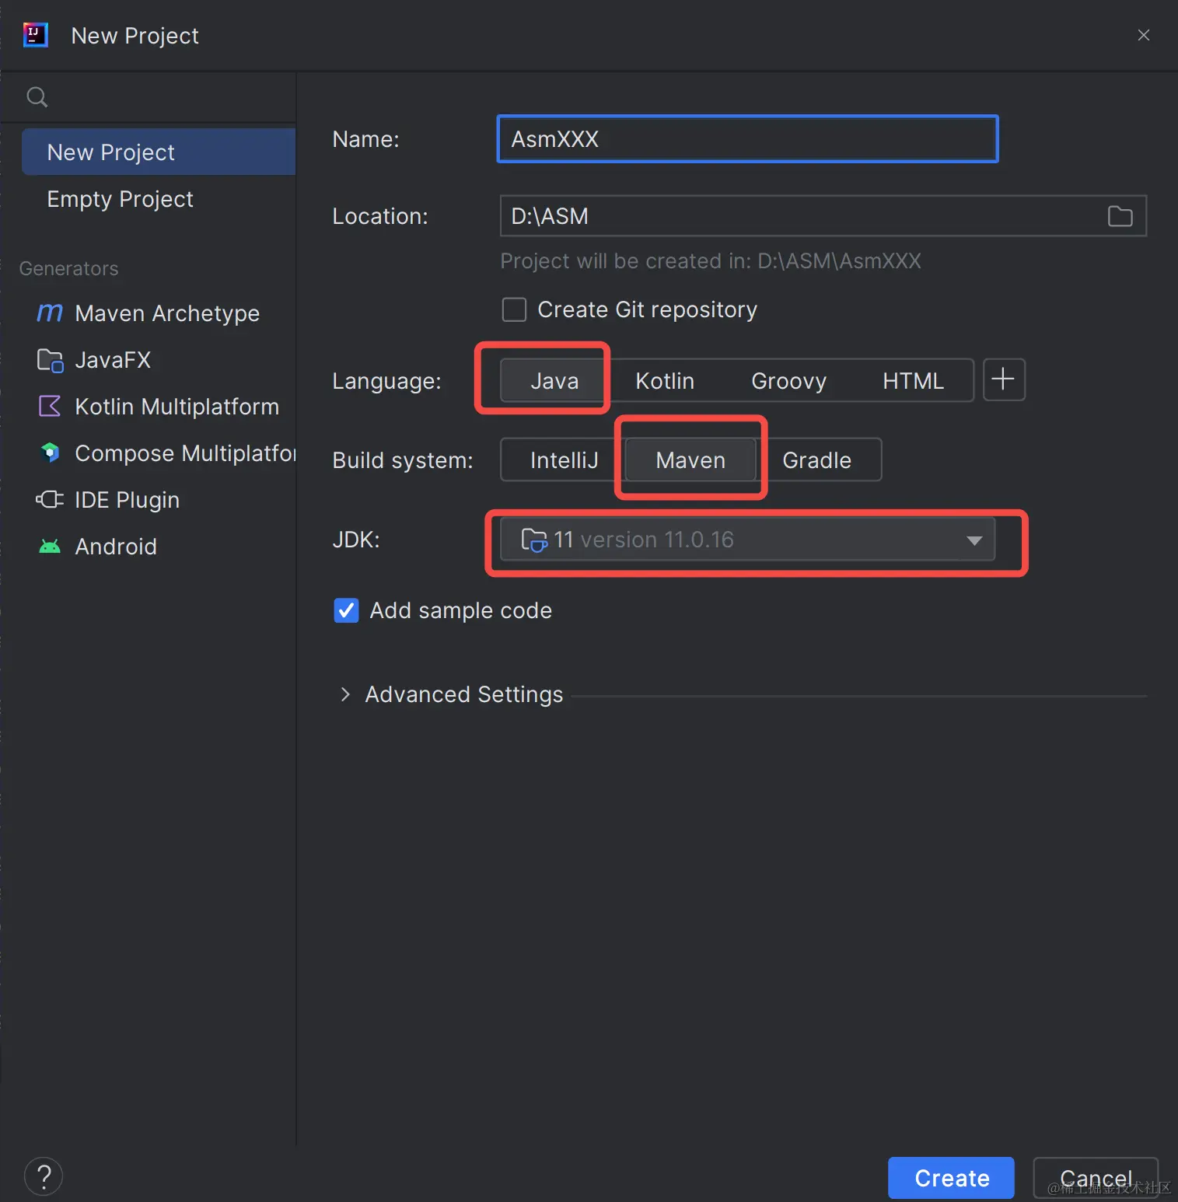Image resolution: width=1178 pixels, height=1202 pixels.
Task: Click the Android robot icon
Action: click(x=50, y=547)
